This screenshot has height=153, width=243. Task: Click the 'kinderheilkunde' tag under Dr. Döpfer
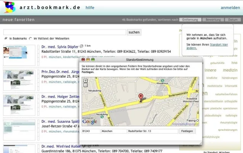point(74,57)
